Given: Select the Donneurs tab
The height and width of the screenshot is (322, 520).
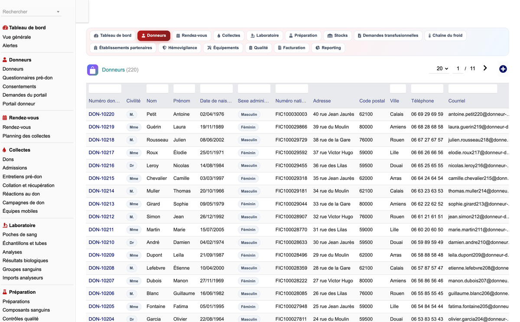Looking at the screenshot, I should click(x=154, y=36).
